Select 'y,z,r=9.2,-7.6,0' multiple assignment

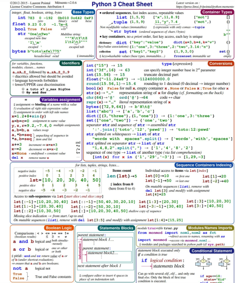(32, 125)
